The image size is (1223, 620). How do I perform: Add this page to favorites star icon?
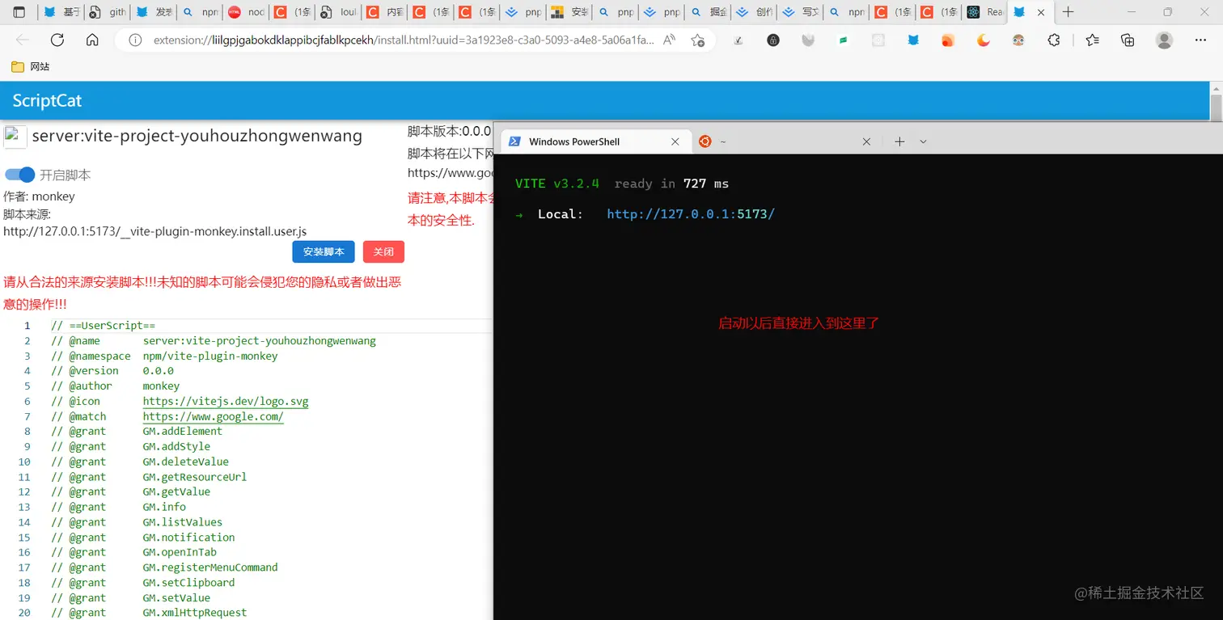click(697, 40)
